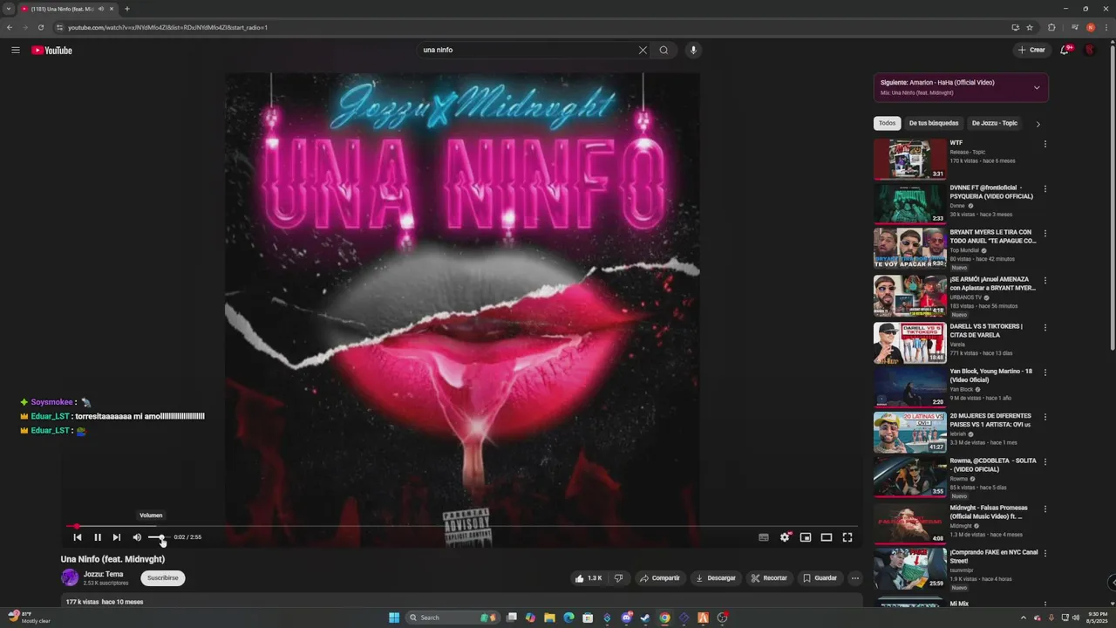Open browser media control icon
Image resolution: width=1116 pixels, height=628 pixels.
coord(1075,27)
